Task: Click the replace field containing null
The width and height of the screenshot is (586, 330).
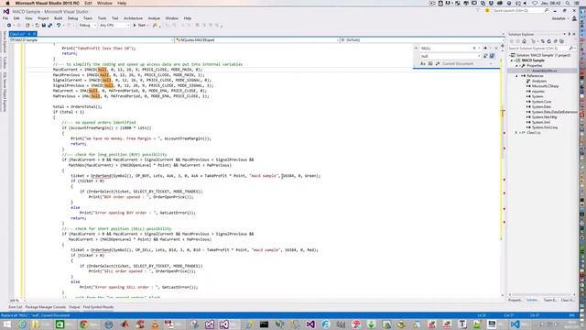Action: click(x=450, y=56)
